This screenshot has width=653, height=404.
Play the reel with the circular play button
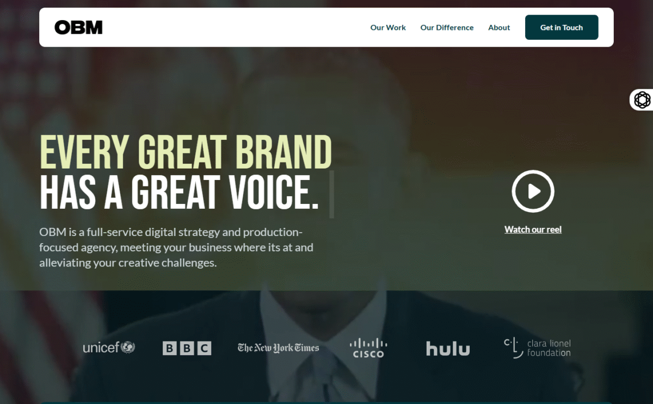[533, 191]
